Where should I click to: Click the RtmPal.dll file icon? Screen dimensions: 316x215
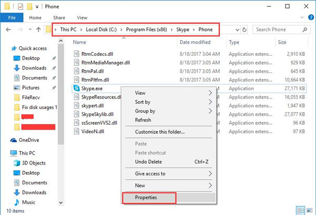pyautogui.click(x=76, y=71)
